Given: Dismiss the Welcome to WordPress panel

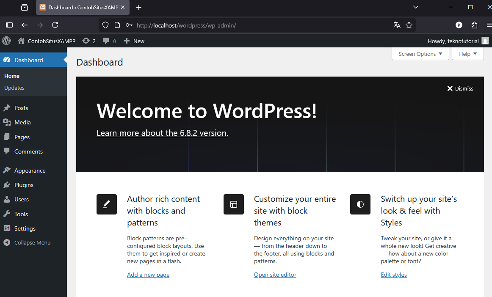Looking at the screenshot, I should (x=460, y=88).
